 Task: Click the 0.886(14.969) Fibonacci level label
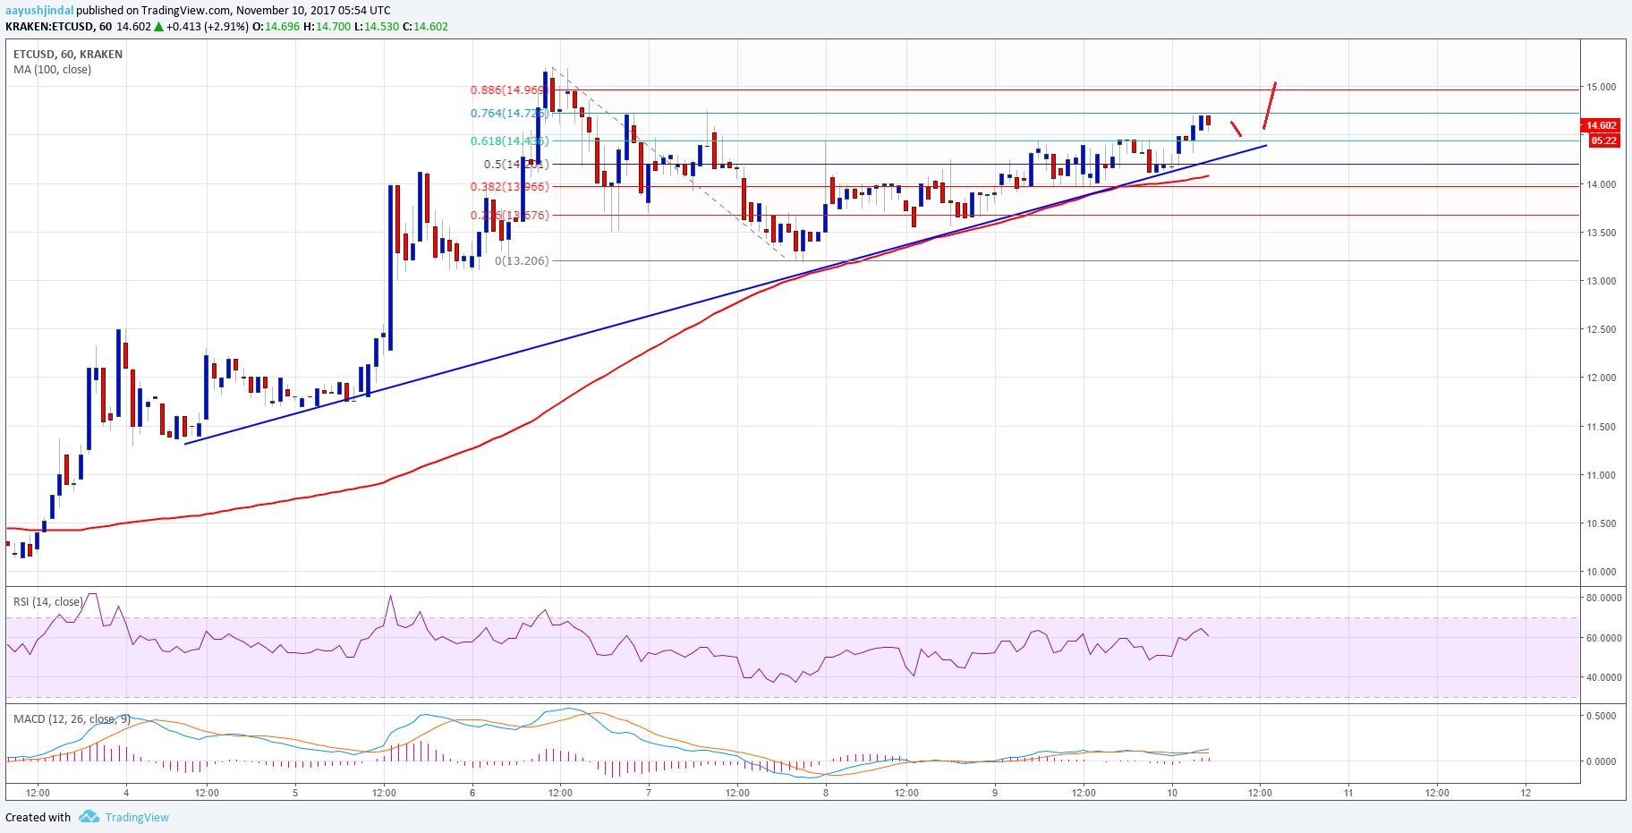point(508,89)
